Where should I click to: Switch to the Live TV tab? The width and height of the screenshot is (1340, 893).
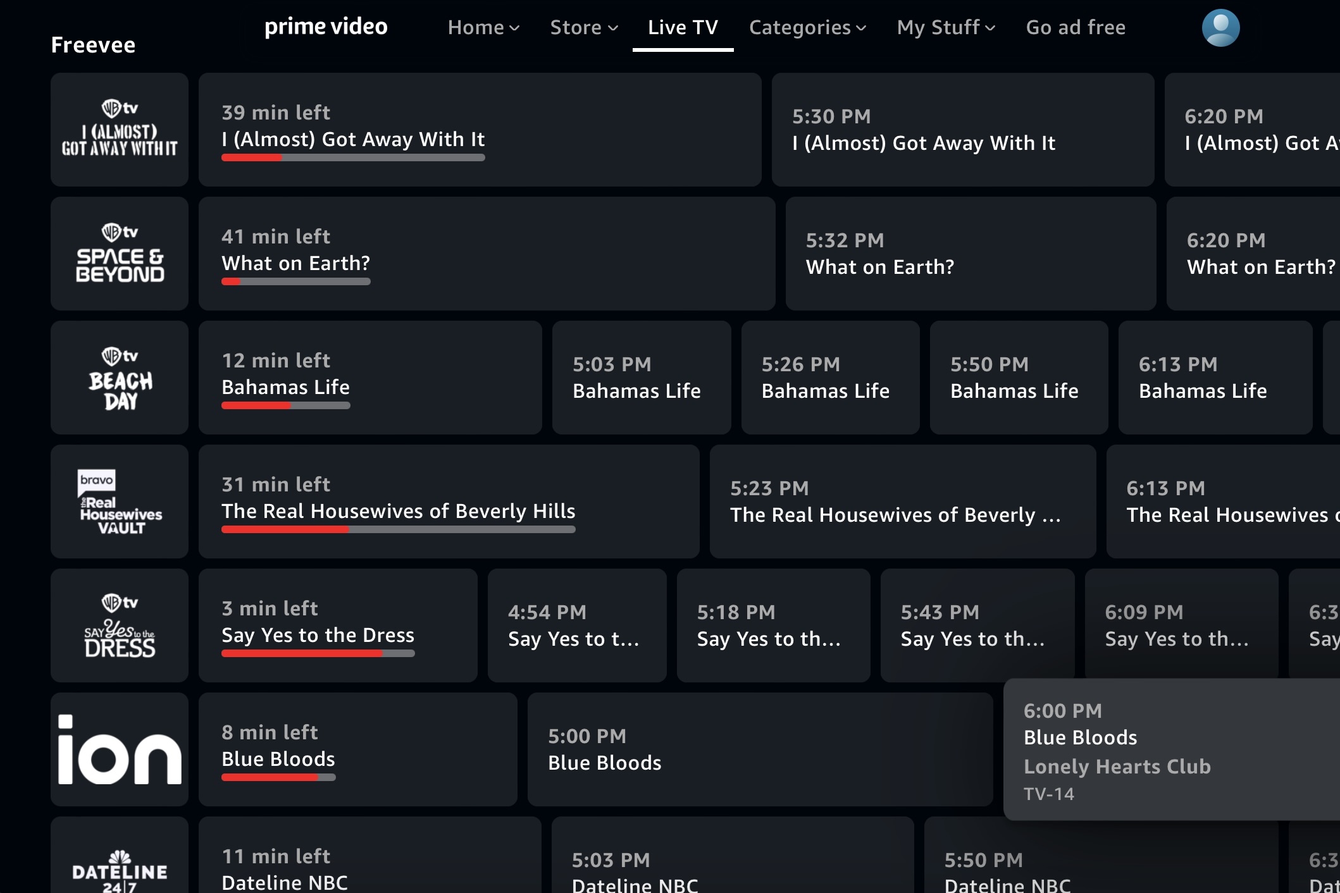tap(683, 27)
